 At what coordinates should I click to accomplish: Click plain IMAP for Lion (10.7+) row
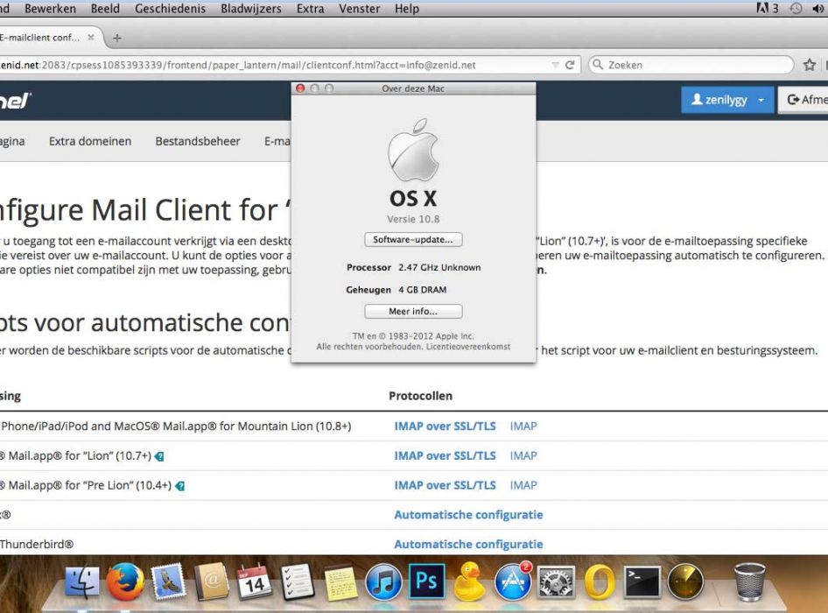(x=523, y=456)
